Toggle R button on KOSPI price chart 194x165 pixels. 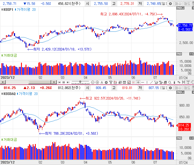(183, 8)
